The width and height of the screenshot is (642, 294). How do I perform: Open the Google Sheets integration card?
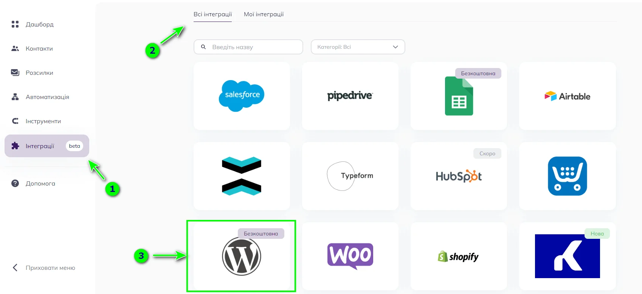459,96
